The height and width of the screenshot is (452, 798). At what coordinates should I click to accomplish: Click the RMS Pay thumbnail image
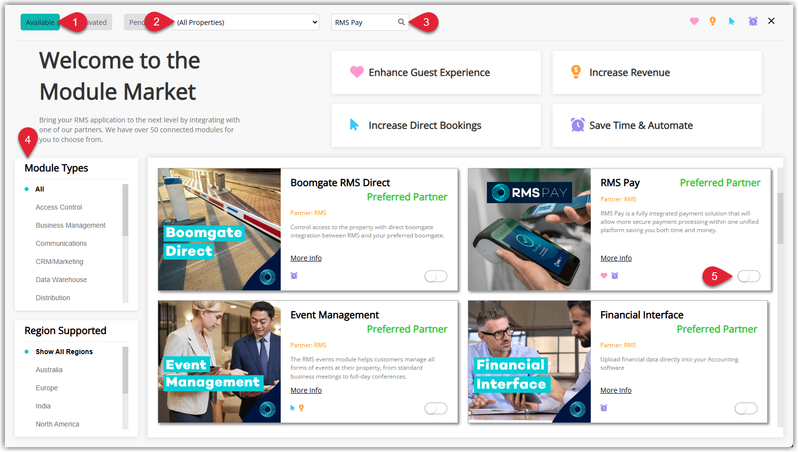[530, 229]
